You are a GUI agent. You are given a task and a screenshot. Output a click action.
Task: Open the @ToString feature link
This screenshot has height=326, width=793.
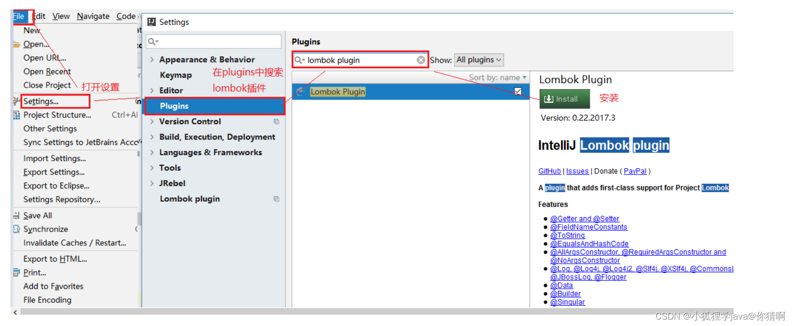tap(567, 235)
